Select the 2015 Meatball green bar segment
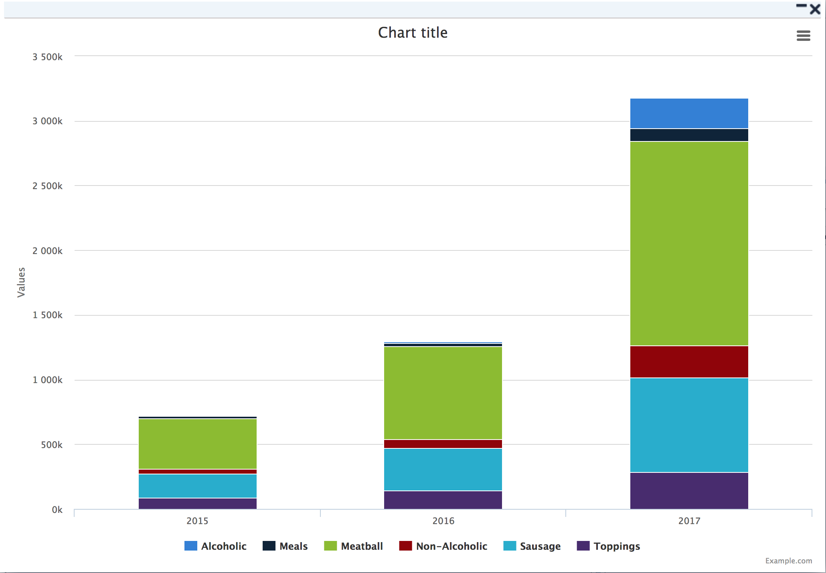Screen dimensions: 826x573 click(x=197, y=444)
